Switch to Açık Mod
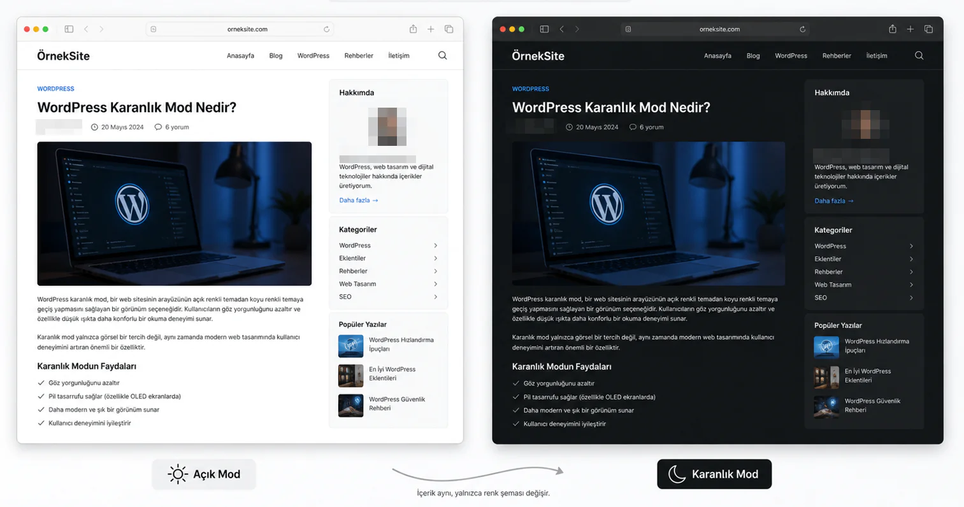 pos(204,474)
